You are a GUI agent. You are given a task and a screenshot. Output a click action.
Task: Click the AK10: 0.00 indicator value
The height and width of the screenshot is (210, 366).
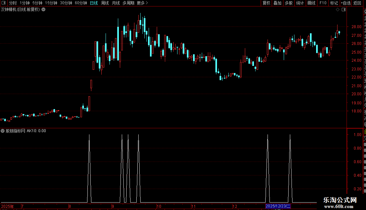[x=36, y=131]
